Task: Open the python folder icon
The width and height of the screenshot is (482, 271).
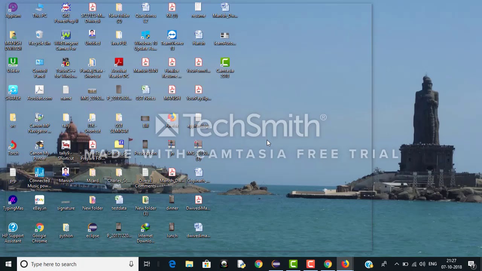Action: (66, 230)
